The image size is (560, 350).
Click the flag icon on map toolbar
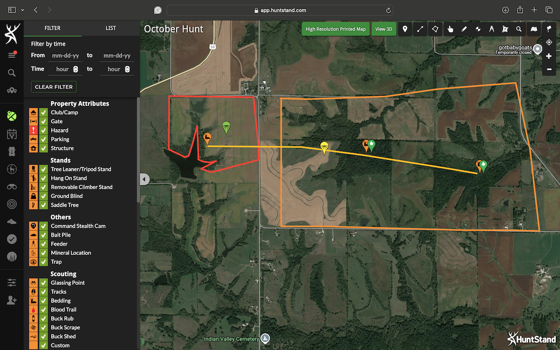coord(549,29)
